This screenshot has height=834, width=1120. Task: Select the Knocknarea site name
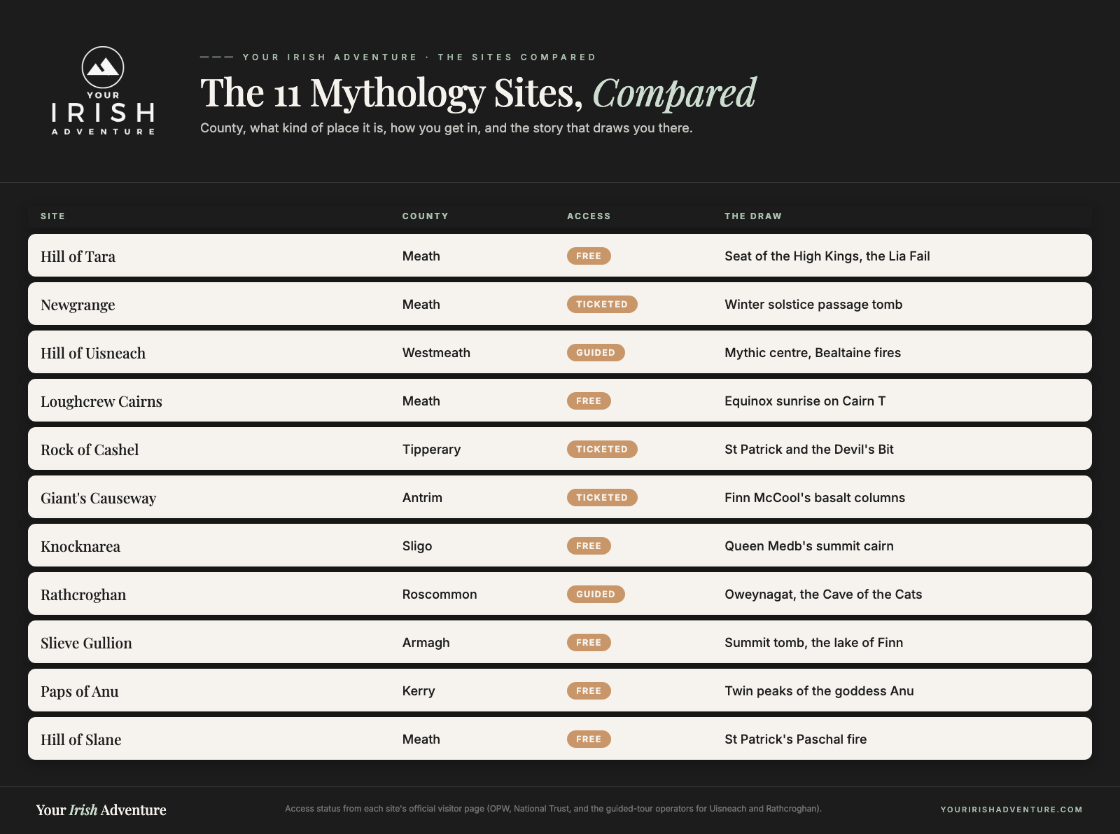click(x=80, y=546)
